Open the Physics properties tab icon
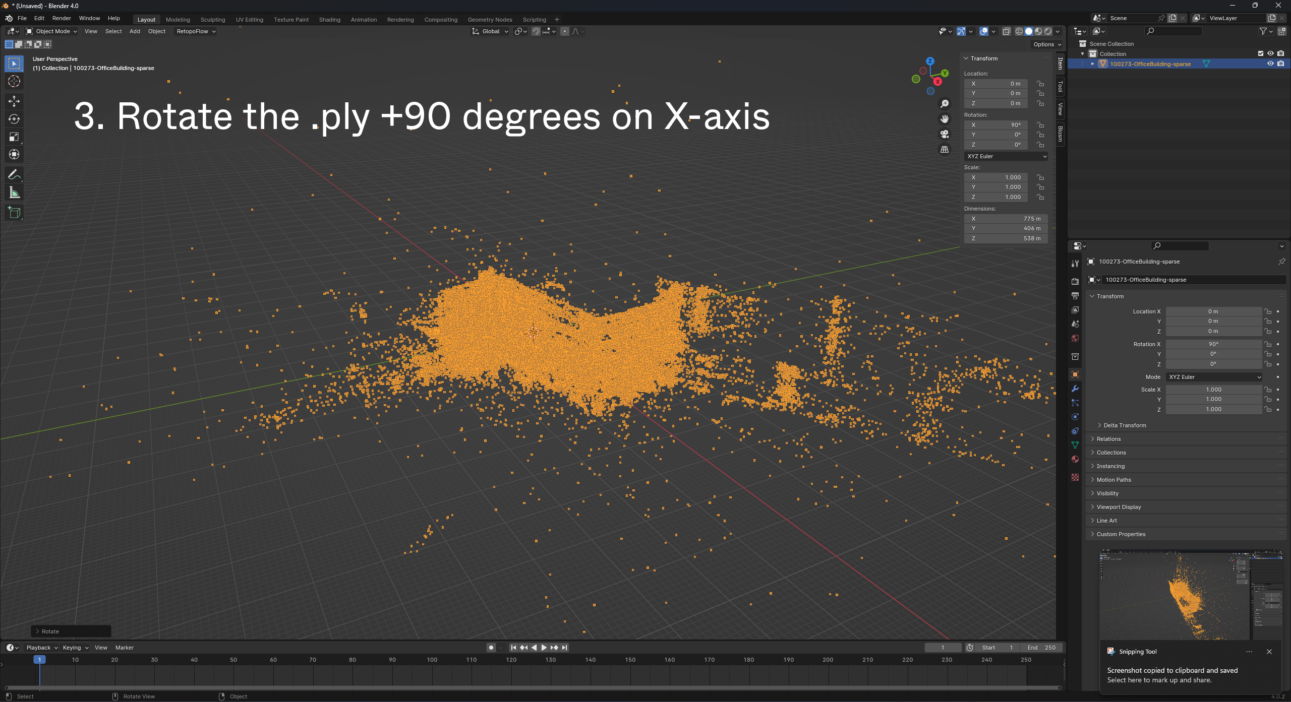This screenshot has height=702, width=1291. tap(1075, 417)
